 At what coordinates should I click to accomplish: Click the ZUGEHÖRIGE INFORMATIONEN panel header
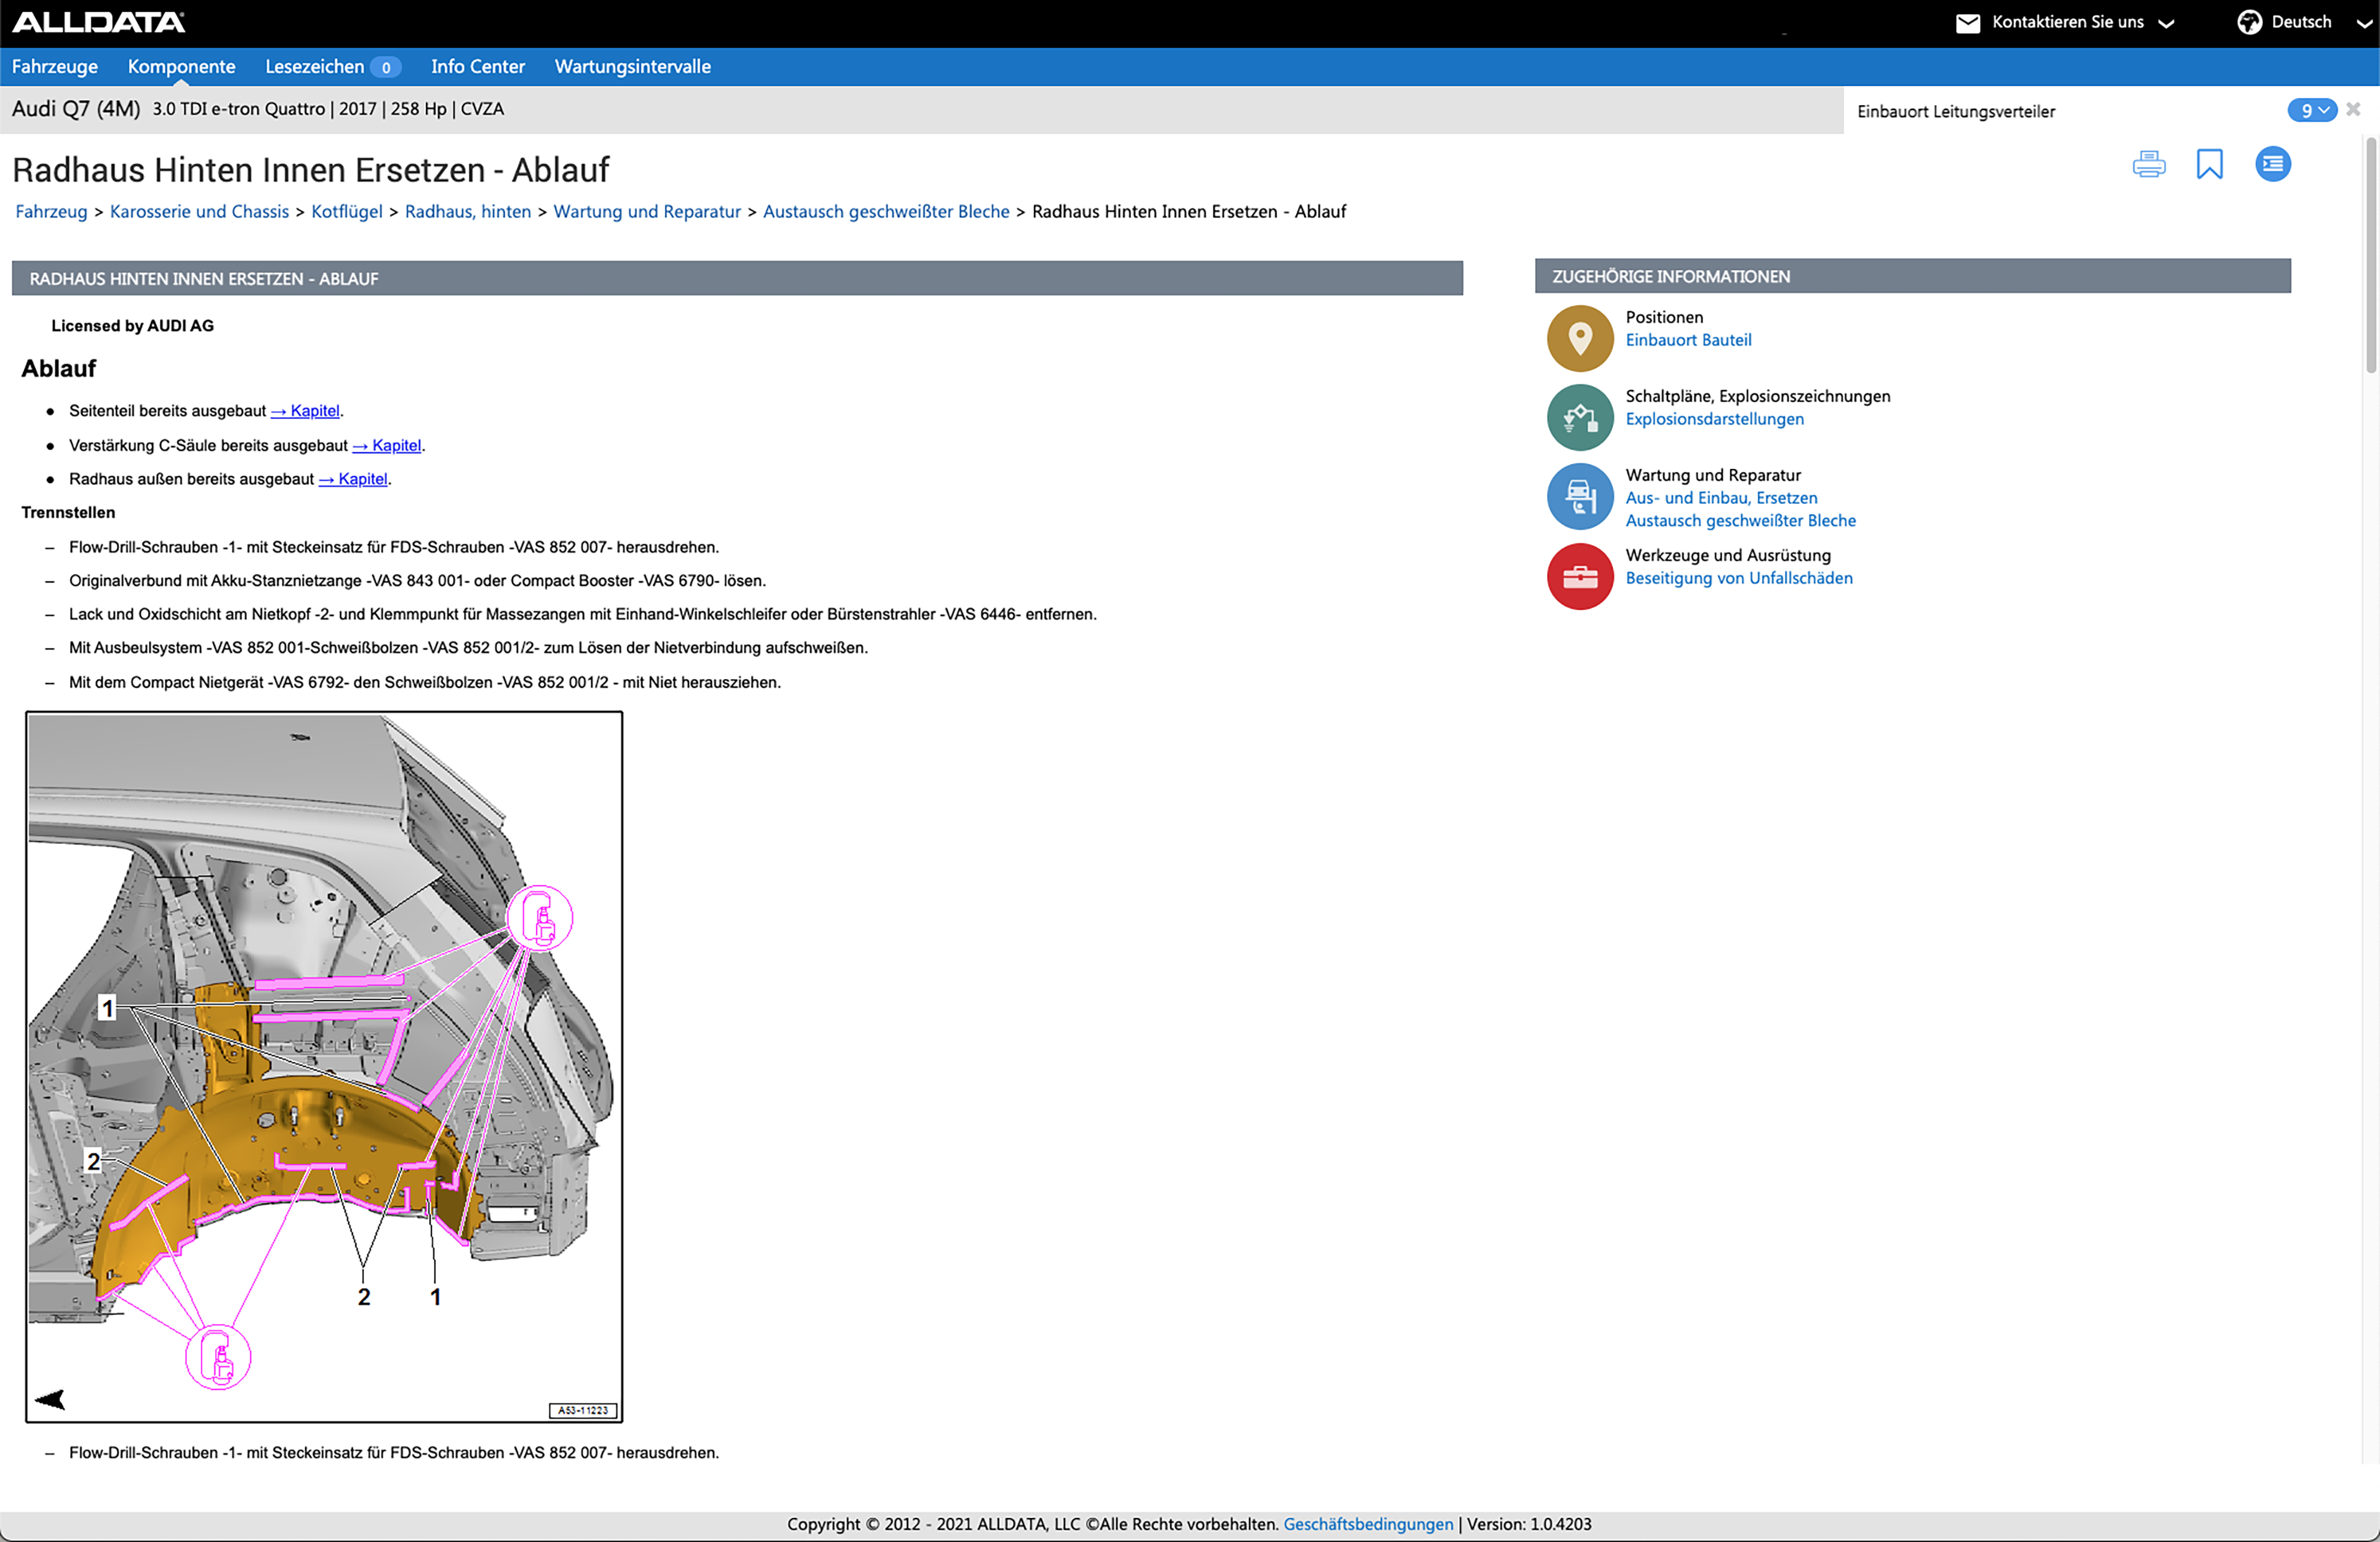(x=1912, y=276)
